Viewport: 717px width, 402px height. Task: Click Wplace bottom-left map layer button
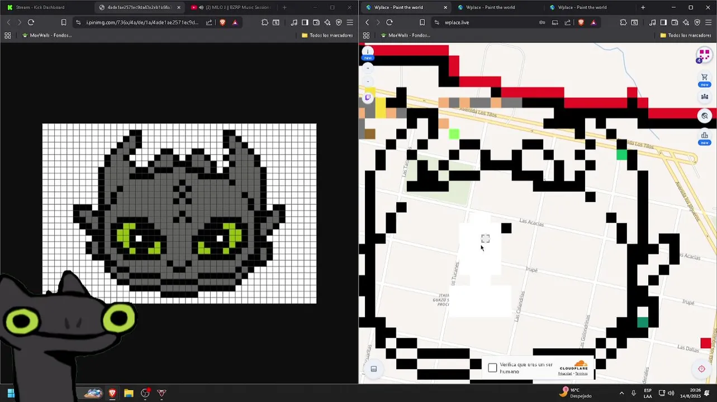(x=374, y=368)
